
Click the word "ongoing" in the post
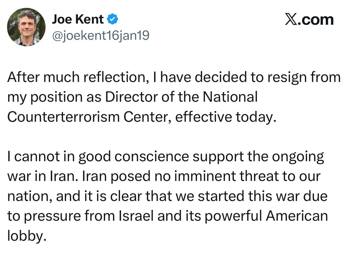pos(298,157)
